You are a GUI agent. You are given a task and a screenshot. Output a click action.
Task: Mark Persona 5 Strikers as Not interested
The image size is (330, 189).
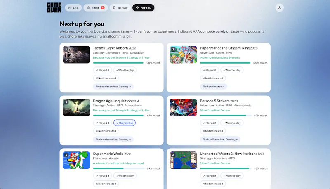(213, 131)
